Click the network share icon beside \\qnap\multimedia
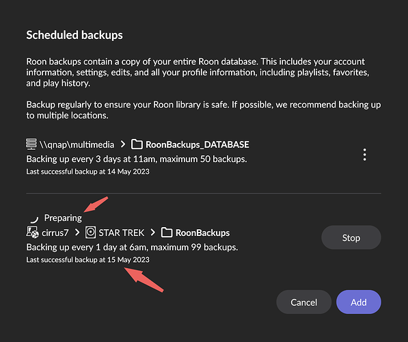This screenshot has width=408, height=342. click(31, 144)
